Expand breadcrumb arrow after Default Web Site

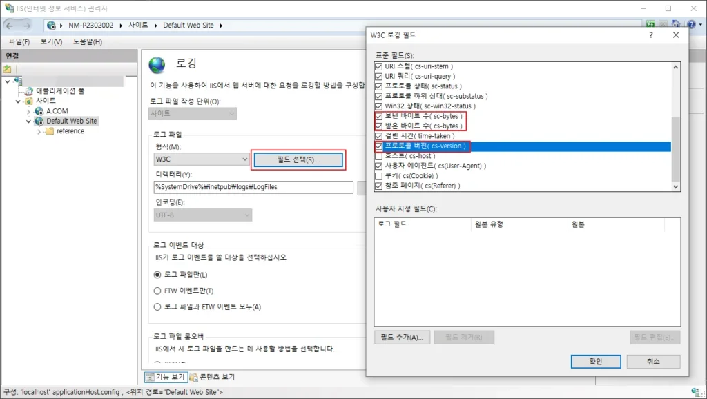click(x=221, y=26)
